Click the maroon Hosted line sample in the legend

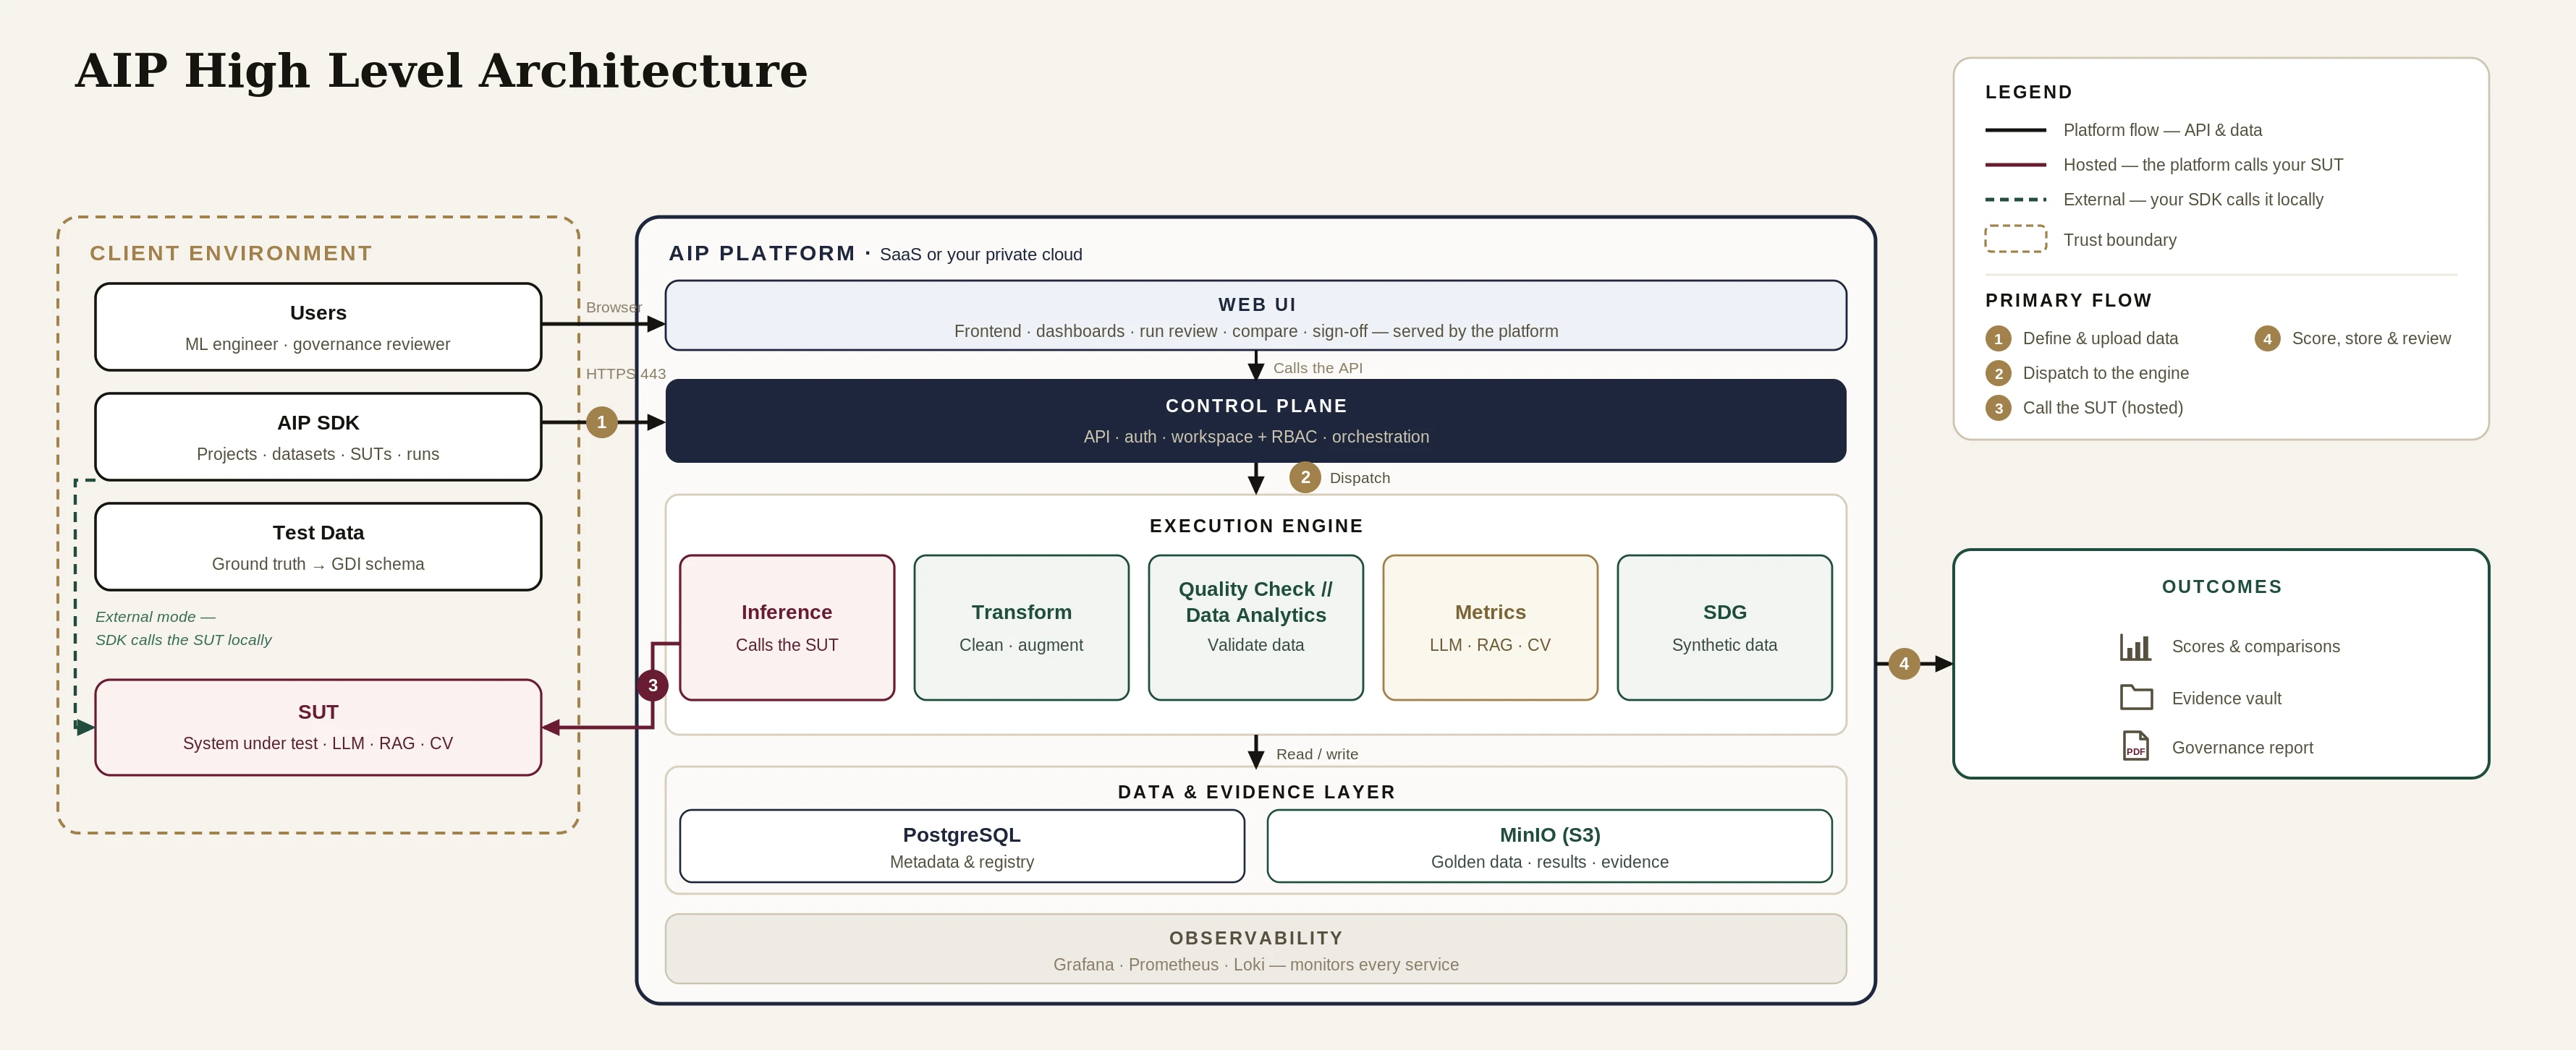click(2015, 165)
